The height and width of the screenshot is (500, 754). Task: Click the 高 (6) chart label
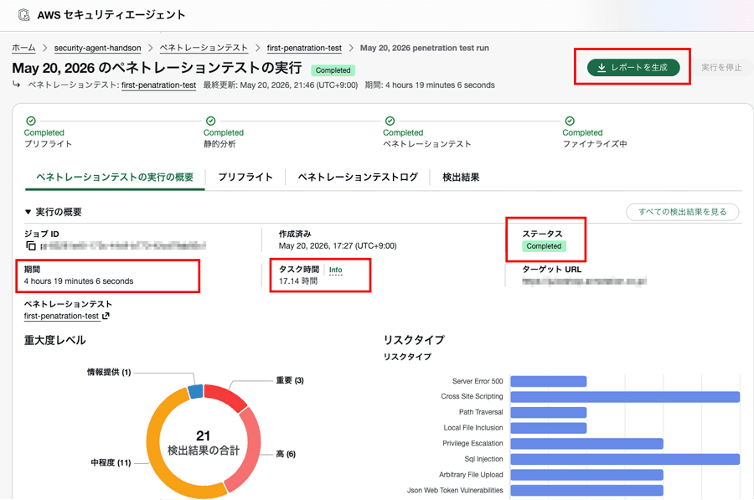[286, 454]
